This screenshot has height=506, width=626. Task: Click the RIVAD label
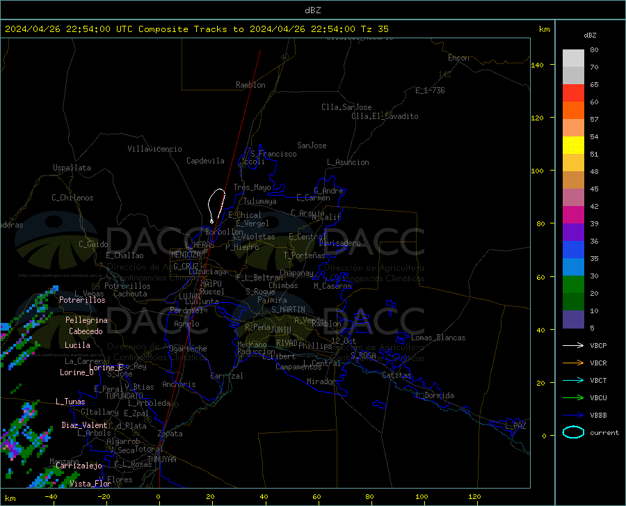coord(287,343)
